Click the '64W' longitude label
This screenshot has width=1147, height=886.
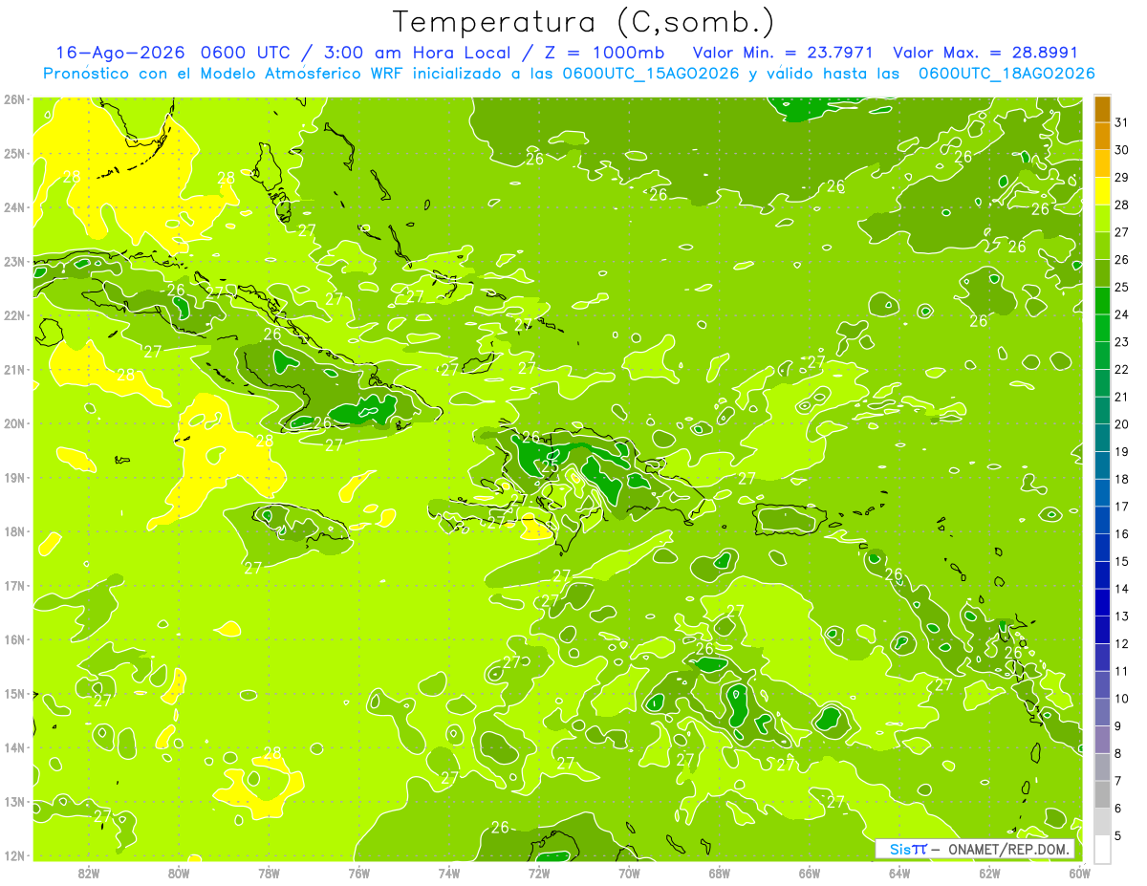[x=899, y=873]
